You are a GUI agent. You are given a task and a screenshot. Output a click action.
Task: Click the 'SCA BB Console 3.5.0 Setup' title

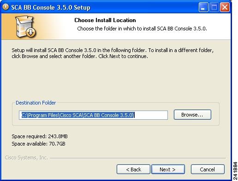[51, 7]
